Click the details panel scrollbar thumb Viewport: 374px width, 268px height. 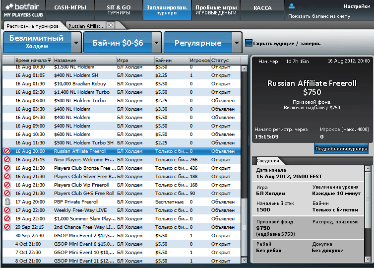click(368, 200)
